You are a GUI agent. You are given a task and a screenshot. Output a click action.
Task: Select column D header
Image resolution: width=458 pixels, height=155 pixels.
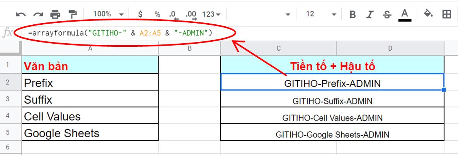click(390, 48)
